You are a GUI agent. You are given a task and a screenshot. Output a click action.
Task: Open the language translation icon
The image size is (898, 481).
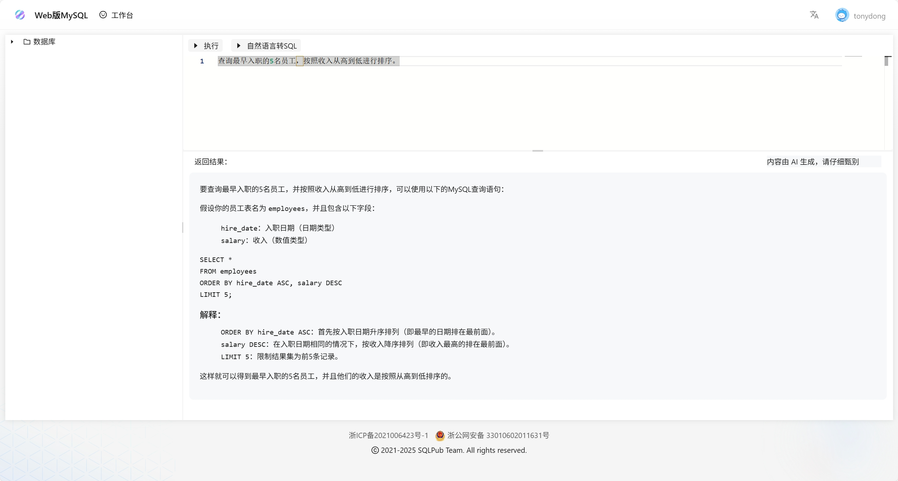coord(814,15)
